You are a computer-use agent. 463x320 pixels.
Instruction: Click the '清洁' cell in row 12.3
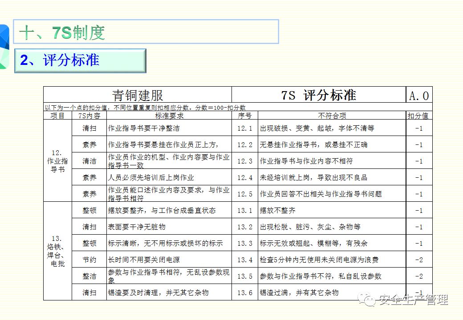click(89, 161)
